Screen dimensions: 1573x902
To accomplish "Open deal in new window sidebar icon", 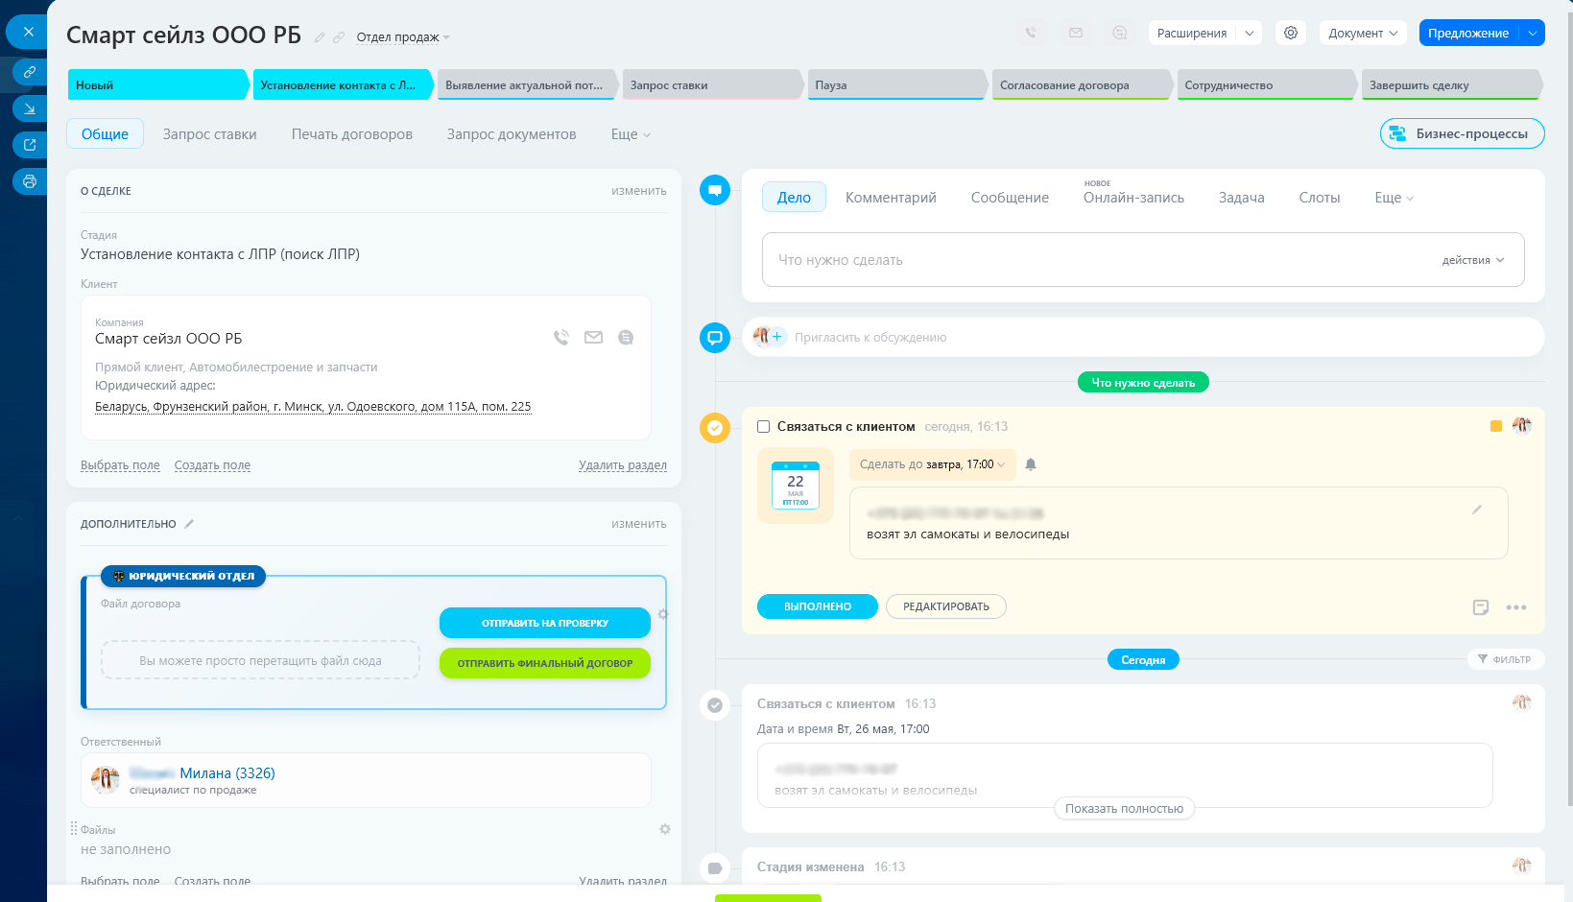I will [x=30, y=145].
